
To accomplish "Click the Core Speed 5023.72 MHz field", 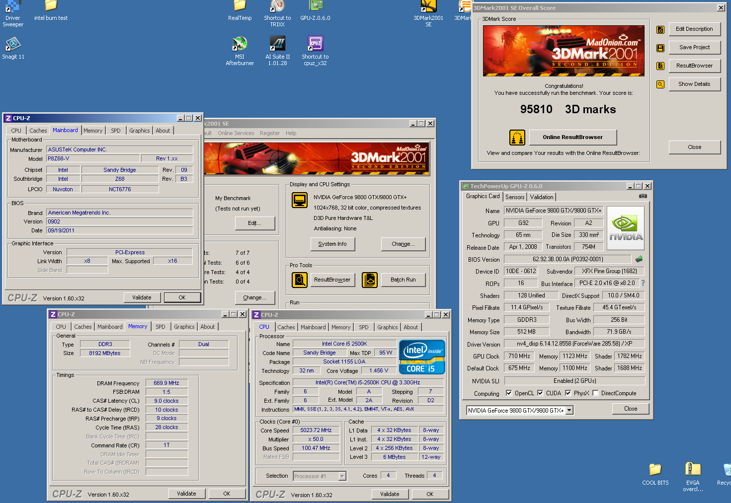I will [x=316, y=431].
